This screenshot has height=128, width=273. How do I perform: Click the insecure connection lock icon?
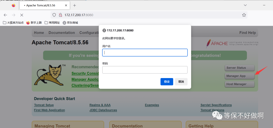point(60,15)
